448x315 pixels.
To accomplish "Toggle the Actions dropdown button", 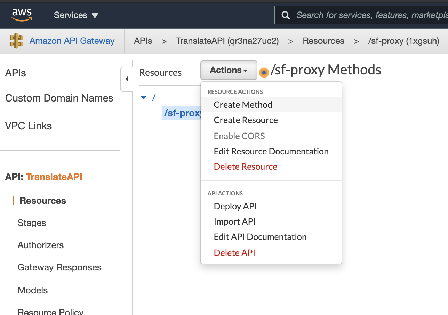I will 229,70.
